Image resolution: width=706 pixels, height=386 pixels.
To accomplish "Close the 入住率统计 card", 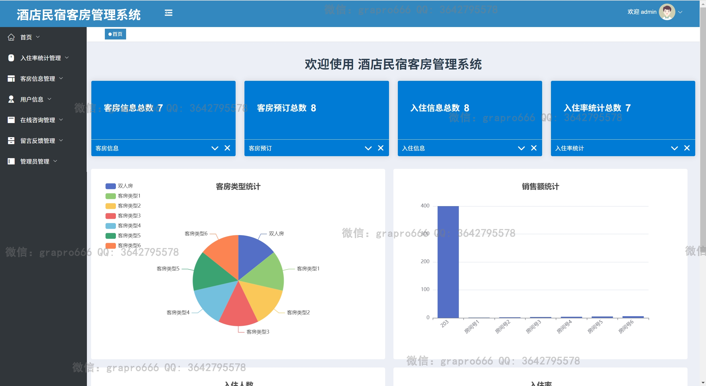I will pyautogui.click(x=687, y=148).
